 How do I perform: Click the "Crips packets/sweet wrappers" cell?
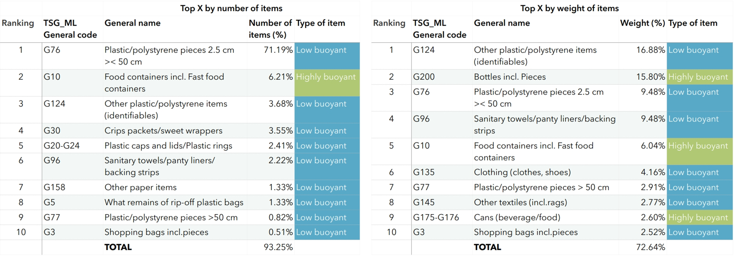point(163,131)
